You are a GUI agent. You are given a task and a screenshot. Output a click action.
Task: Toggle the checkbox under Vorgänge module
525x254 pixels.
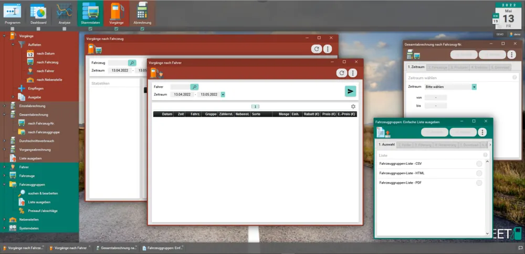tap(115, 29)
